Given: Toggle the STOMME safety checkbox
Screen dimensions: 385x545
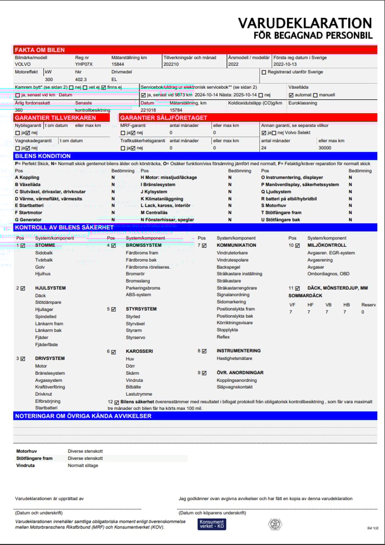Looking at the screenshot, I should pos(23,245).
